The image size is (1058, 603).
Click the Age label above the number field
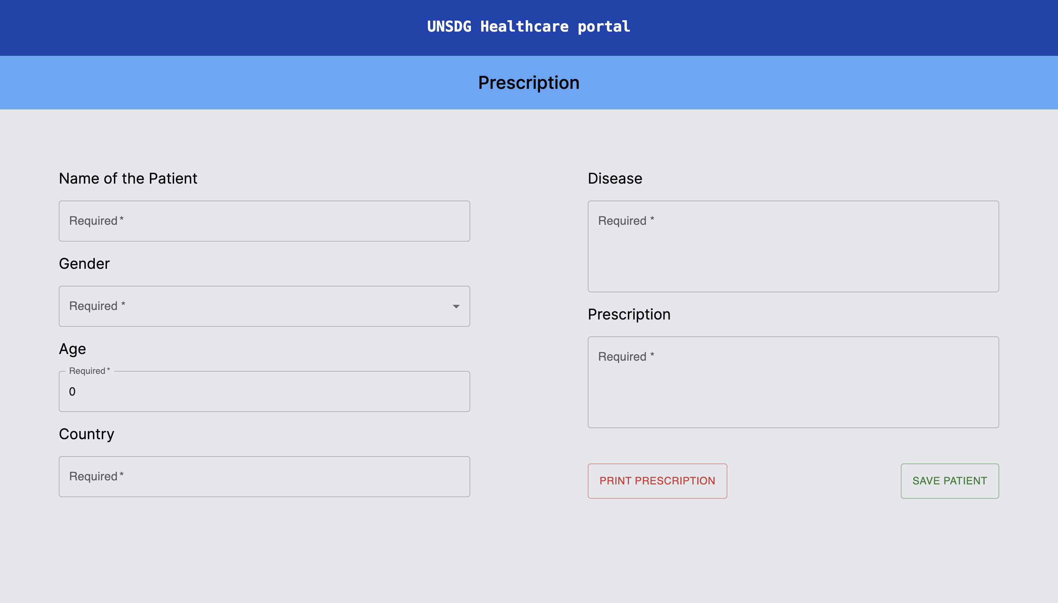pos(72,349)
